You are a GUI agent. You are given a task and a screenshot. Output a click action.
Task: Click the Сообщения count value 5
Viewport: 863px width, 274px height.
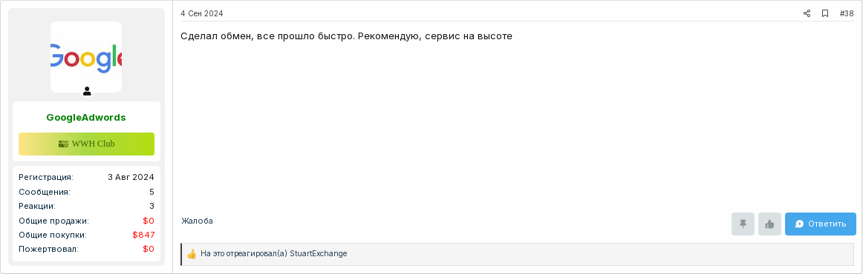[x=152, y=193]
